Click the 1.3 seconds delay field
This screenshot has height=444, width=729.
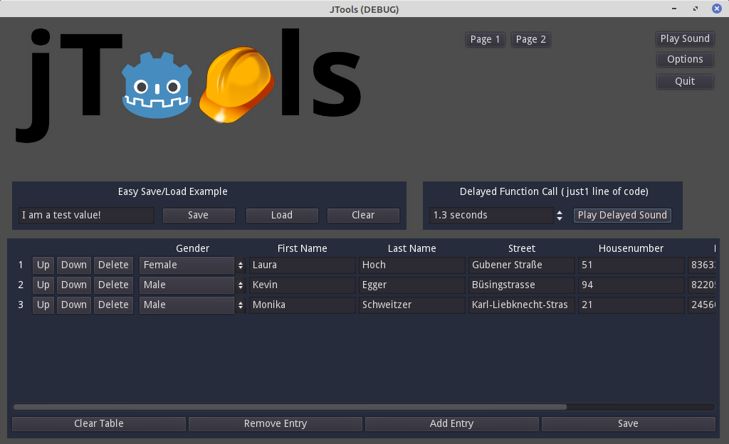491,215
